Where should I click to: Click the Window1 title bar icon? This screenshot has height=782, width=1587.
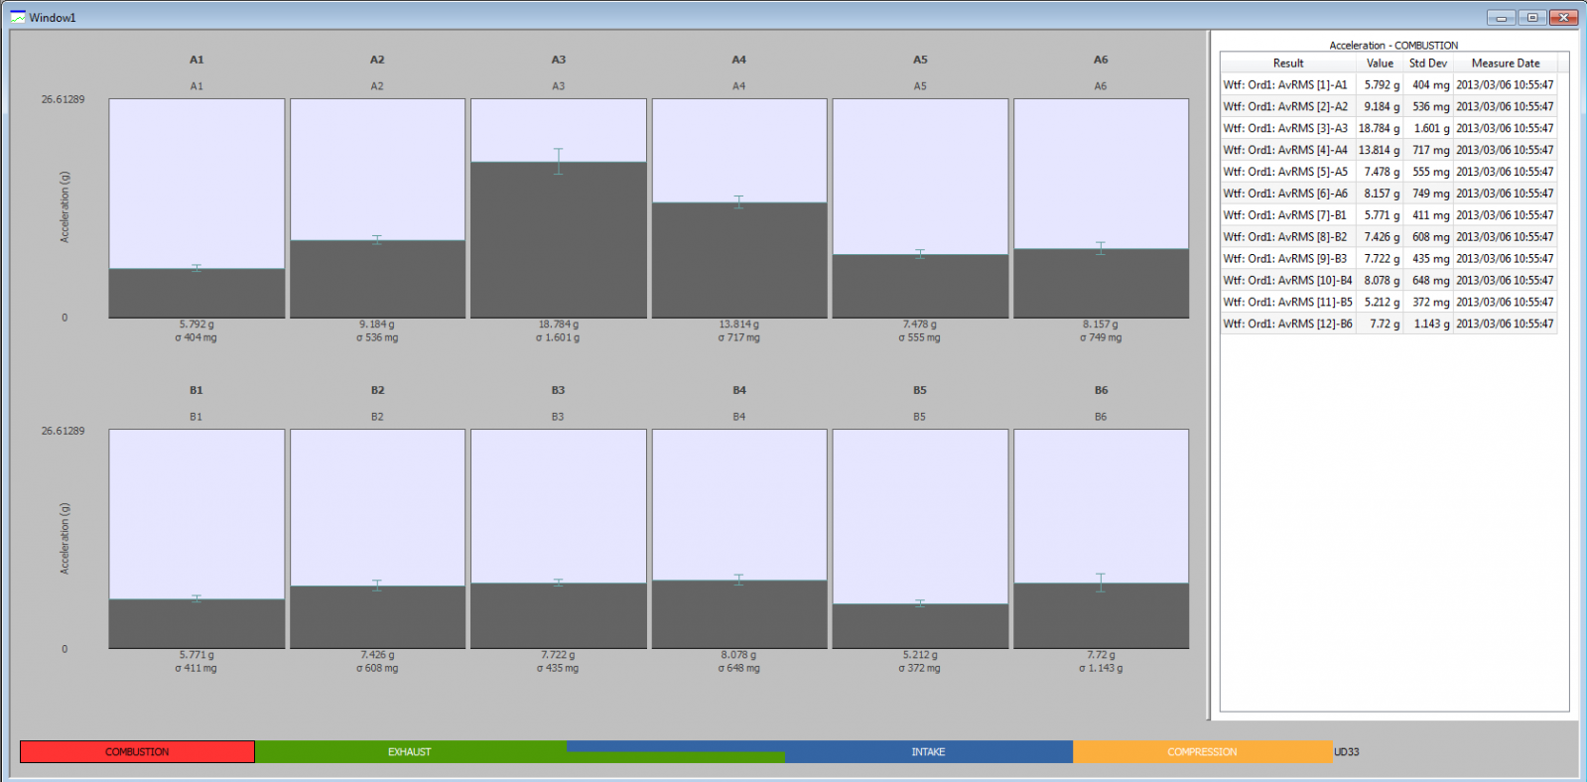18,17
